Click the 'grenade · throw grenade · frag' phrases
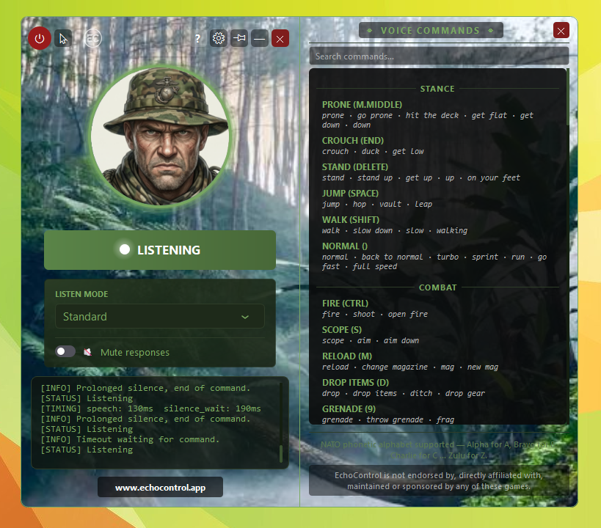The height and width of the screenshot is (528, 601). tap(388, 420)
